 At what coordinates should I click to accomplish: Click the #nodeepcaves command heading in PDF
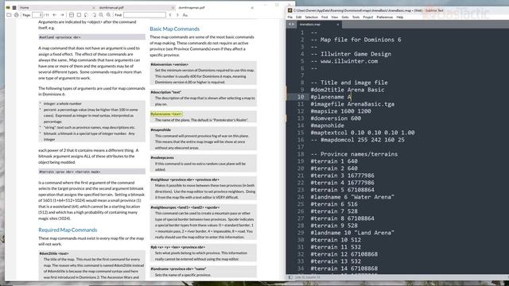coord(162,157)
